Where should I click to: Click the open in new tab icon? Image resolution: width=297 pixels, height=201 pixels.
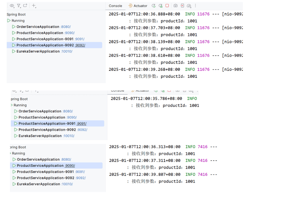tap(25, 6)
